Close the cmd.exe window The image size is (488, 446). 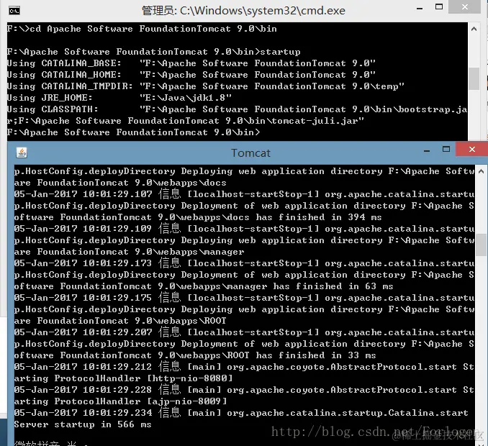(465, 6)
